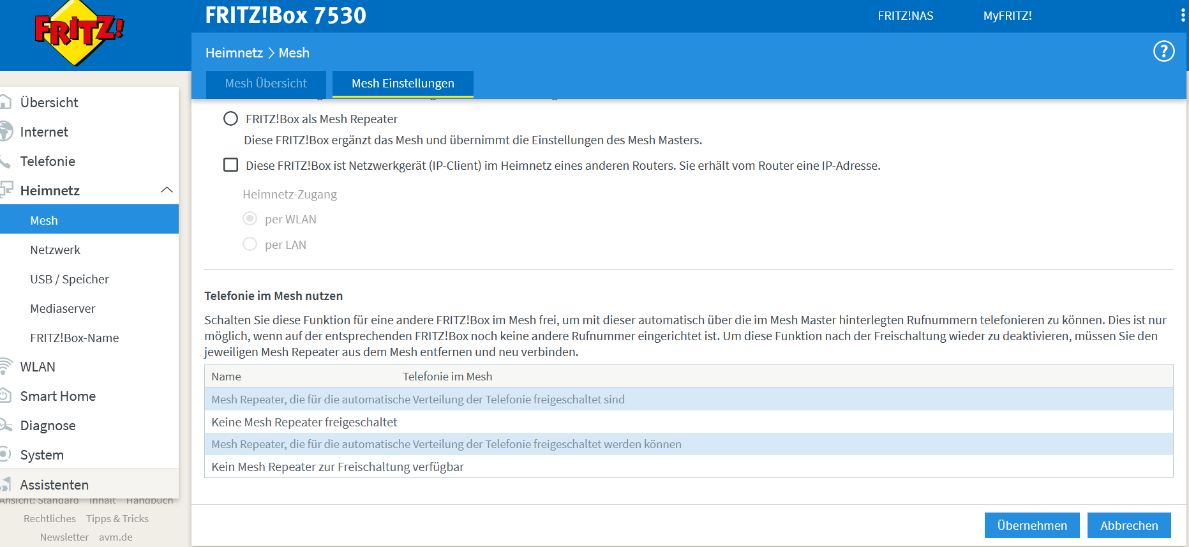Image resolution: width=1189 pixels, height=547 pixels.
Task: Click the Heimnetz-Zugang label
Action: point(290,195)
